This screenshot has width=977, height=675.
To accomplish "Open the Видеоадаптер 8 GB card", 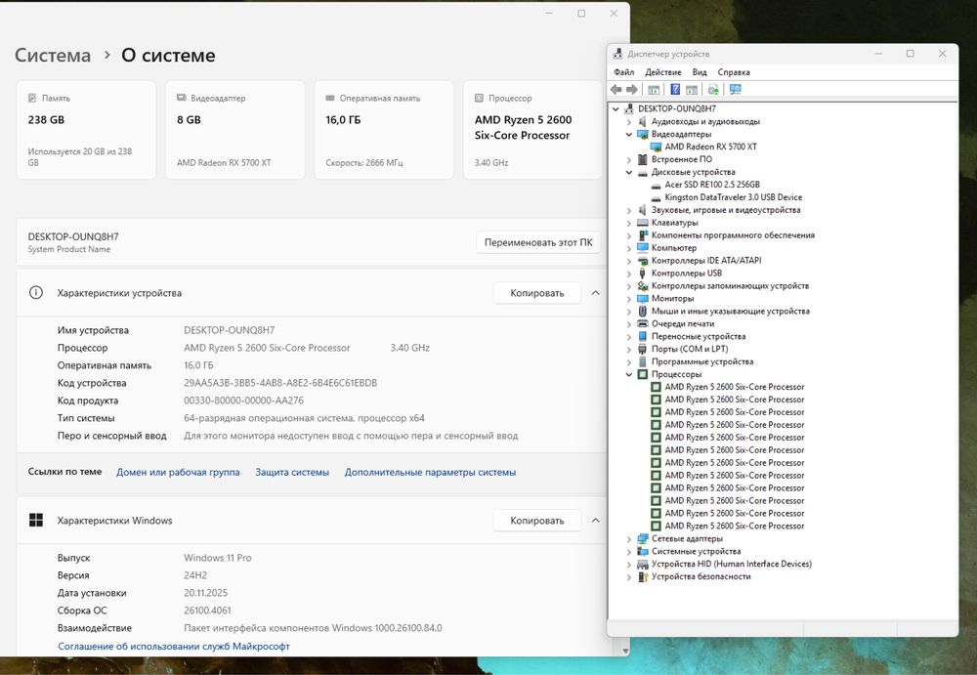I will tap(234, 130).
